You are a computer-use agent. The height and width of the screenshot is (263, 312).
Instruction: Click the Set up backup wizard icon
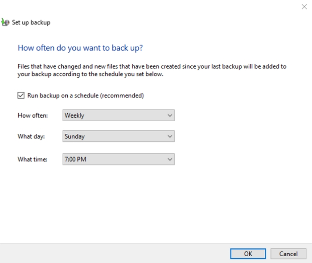(4, 22)
